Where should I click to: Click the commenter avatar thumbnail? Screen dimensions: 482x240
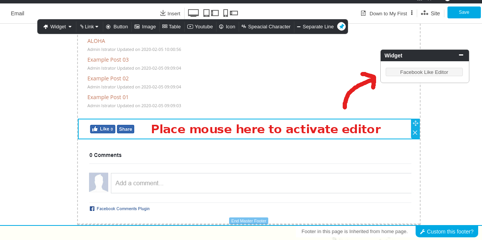point(99,182)
